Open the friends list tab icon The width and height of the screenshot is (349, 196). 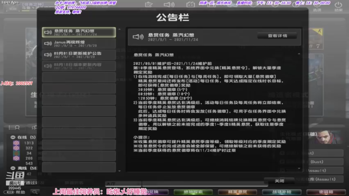14,128
